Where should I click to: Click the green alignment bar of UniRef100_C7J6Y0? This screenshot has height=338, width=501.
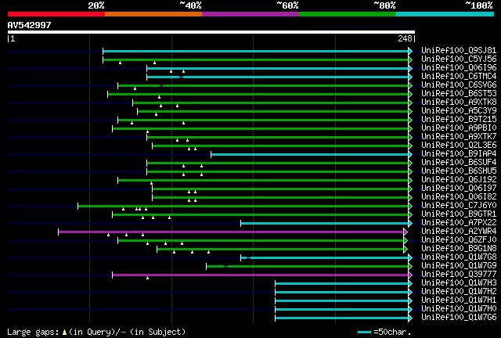tap(243, 207)
